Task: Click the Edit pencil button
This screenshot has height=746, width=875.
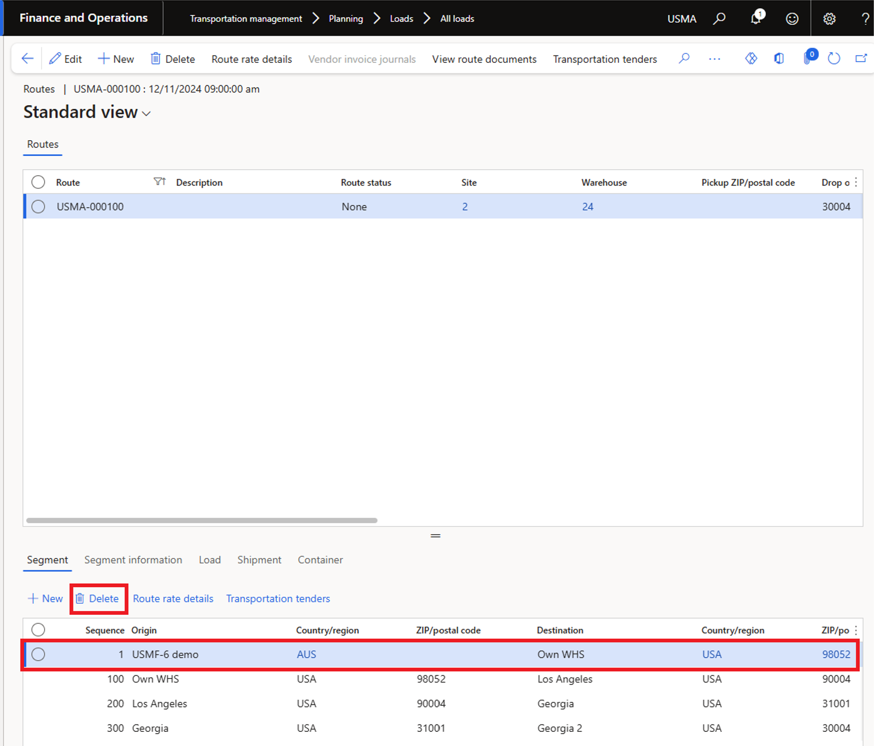Action: tap(66, 59)
